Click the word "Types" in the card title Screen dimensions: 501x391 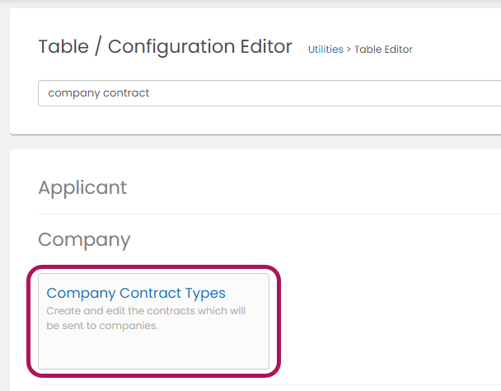pos(204,293)
